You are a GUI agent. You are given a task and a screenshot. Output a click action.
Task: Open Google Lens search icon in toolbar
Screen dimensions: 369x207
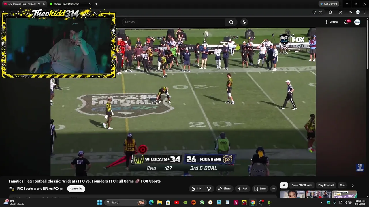340,12
